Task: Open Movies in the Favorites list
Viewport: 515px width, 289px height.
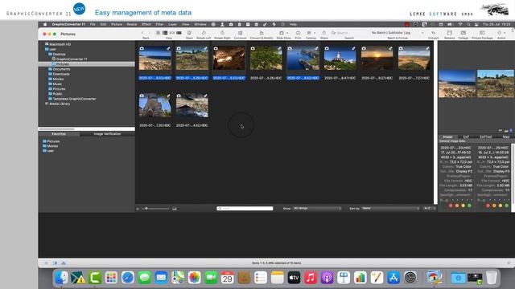Action: [52, 146]
